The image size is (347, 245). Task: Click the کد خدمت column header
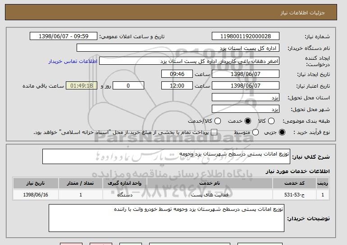click(294, 183)
